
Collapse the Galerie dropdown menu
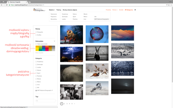tap(52, 10)
